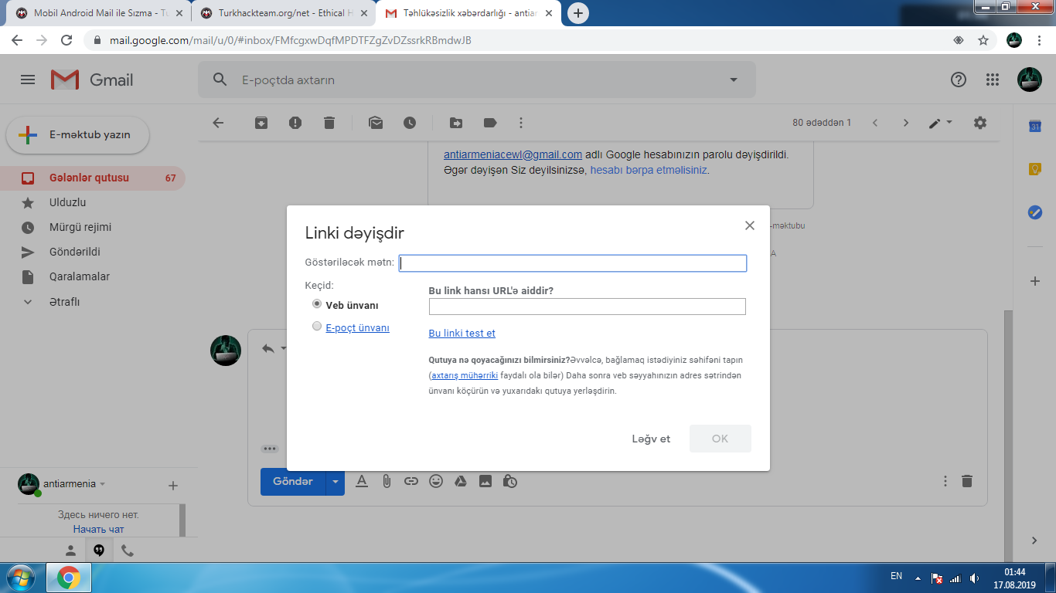Collapse the side panel arrow
Image resolution: width=1056 pixels, height=593 pixels.
(1035, 540)
